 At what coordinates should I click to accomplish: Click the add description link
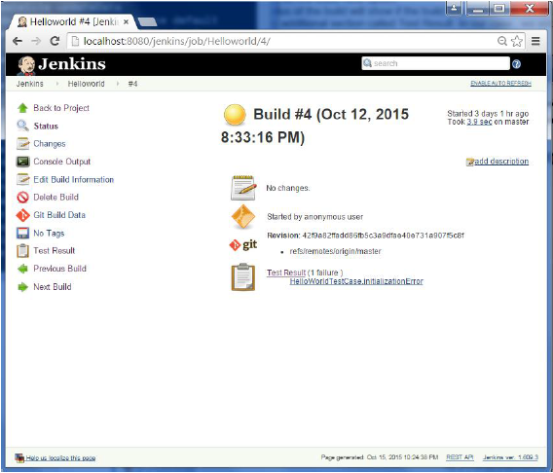(501, 162)
